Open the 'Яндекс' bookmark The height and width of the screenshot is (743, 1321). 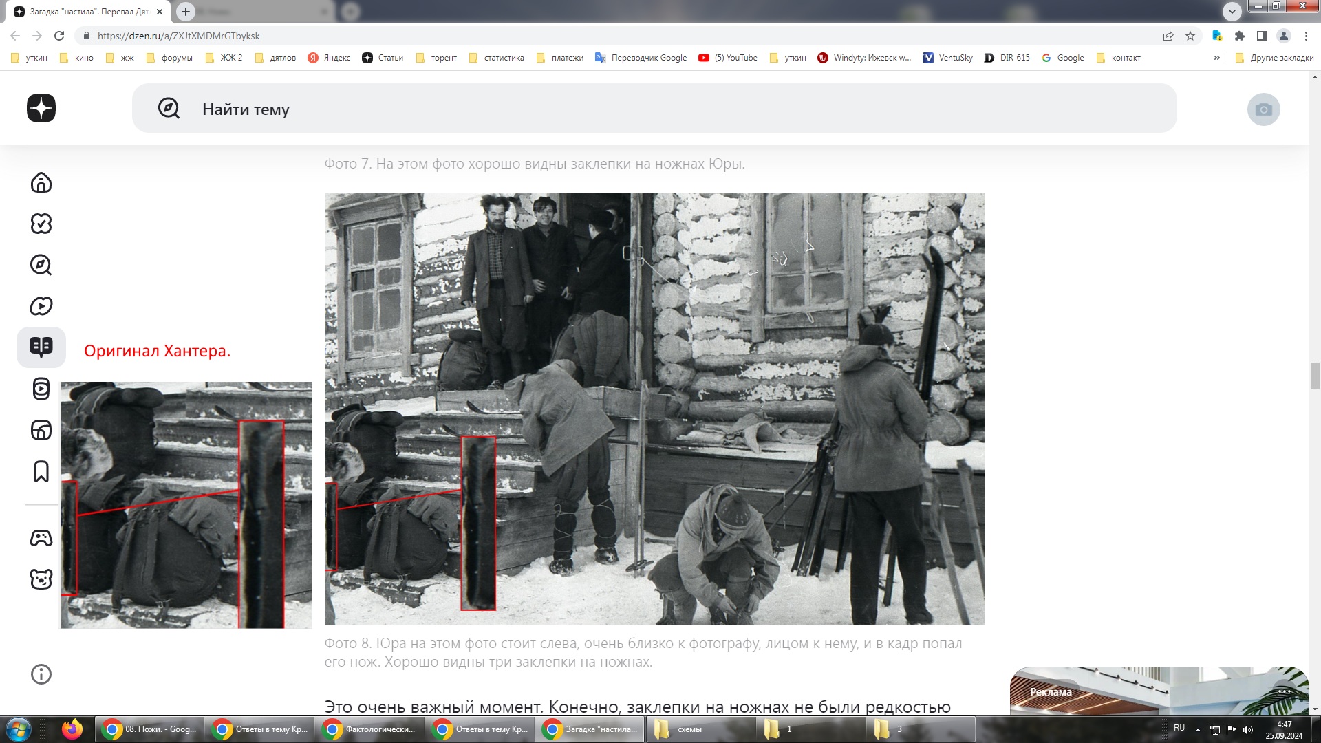pos(329,58)
